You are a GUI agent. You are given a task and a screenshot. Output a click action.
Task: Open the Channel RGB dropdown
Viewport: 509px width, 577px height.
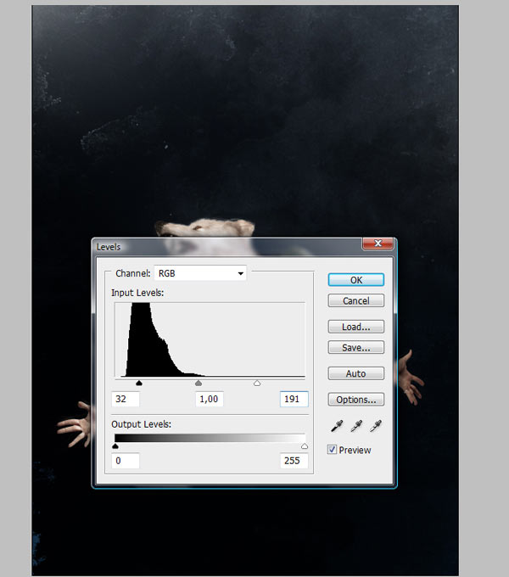coord(200,273)
